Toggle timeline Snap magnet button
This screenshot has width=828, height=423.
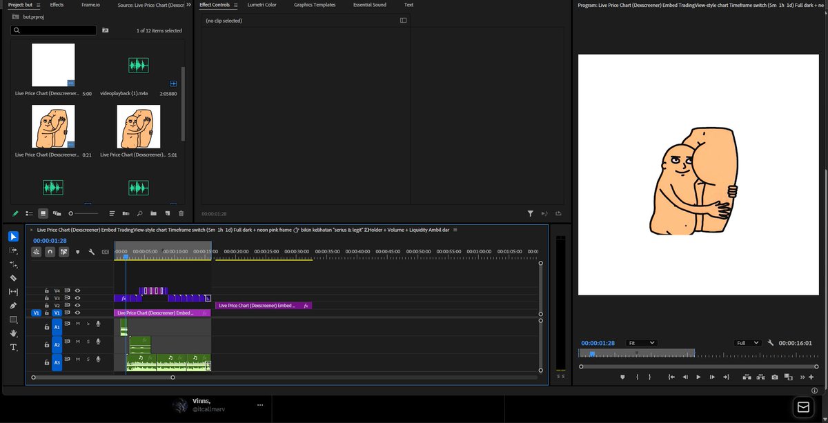pos(50,253)
